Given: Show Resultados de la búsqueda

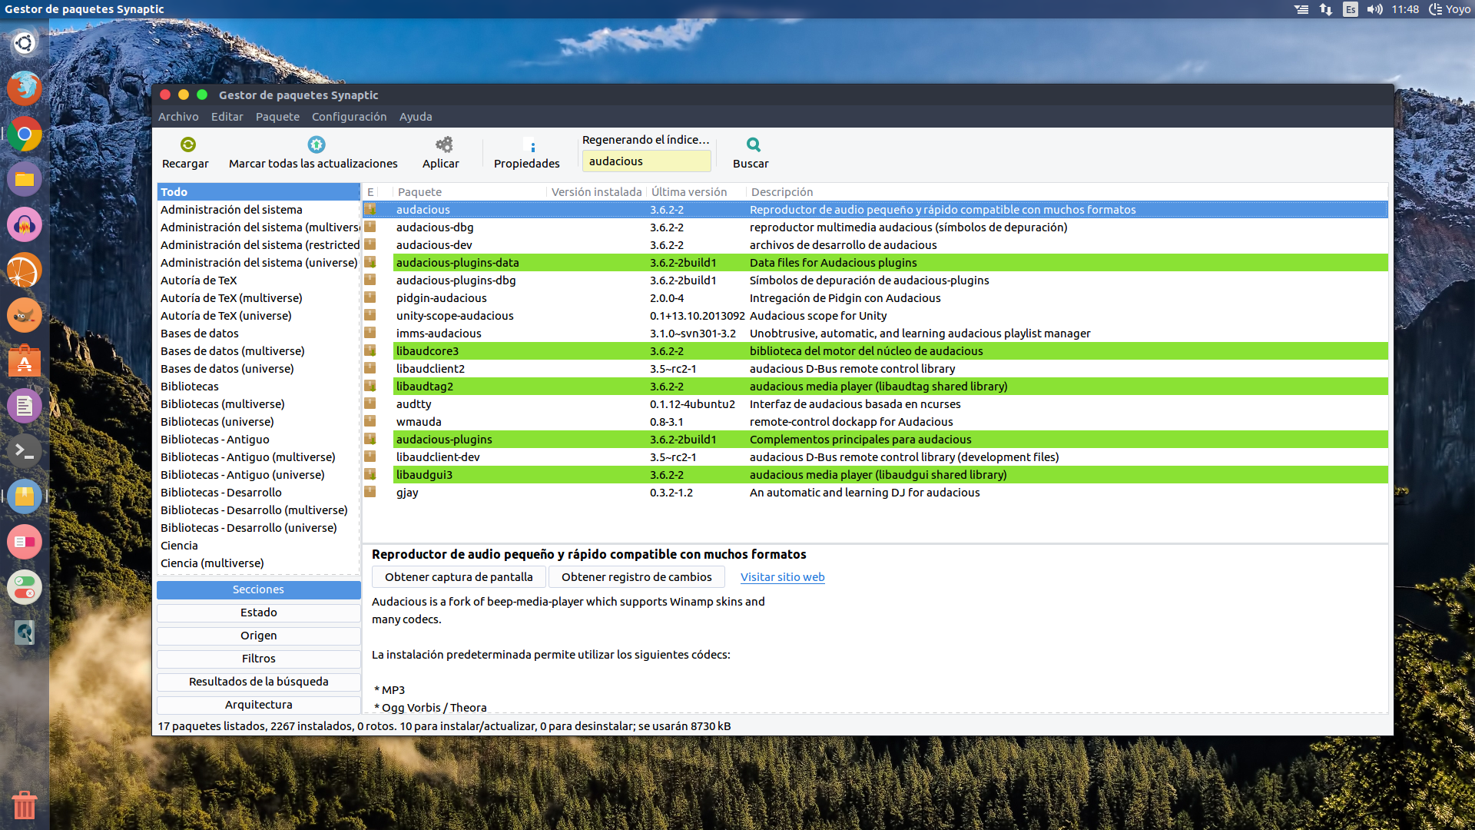Looking at the screenshot, I should [259, 682].
